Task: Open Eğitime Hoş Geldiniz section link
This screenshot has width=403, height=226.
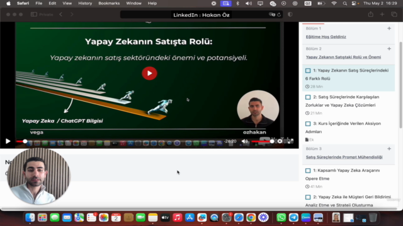Action: (x=326, y=37)
